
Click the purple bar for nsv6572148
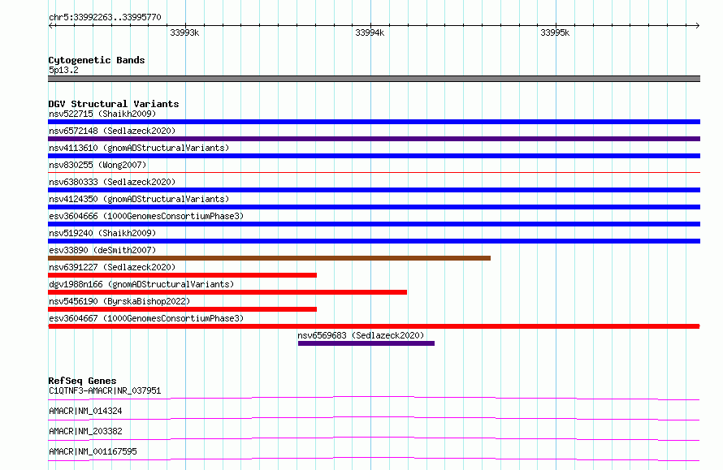[x=374, y=139]
